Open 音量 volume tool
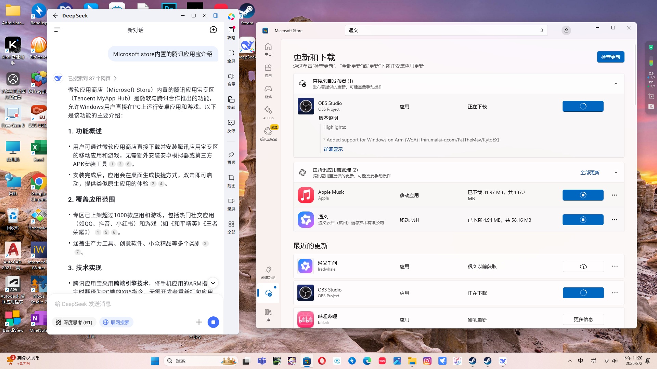Screen dimensions: 657x369 tap(231, 80)
